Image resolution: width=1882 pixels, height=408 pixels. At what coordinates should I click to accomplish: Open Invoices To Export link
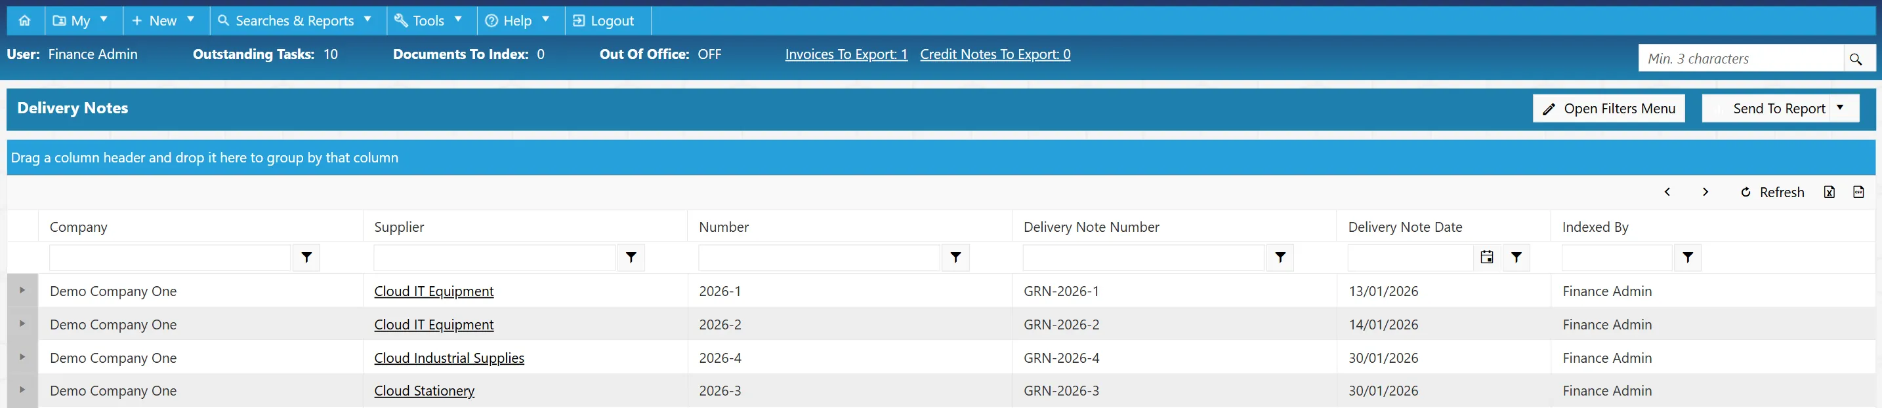pyautogui.click(x=846, y=54)
